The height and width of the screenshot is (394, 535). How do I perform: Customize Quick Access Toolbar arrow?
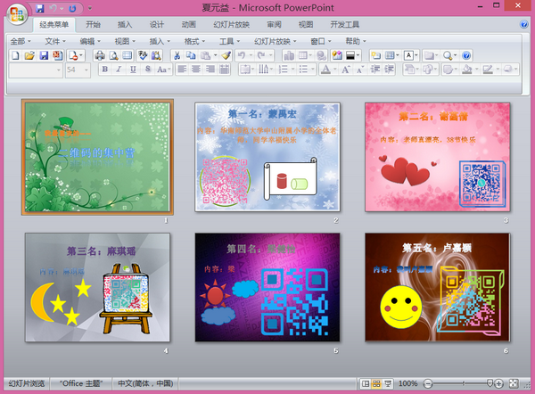click(x=90, y=8)
